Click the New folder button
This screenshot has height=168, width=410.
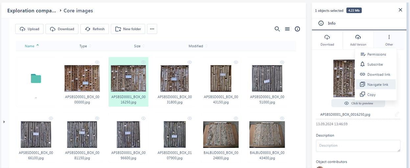point(128,29)
